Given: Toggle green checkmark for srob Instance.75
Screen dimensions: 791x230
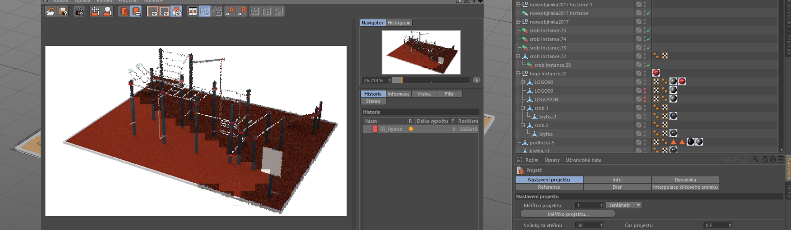Looking at the screenshot, I should [649, 30].
